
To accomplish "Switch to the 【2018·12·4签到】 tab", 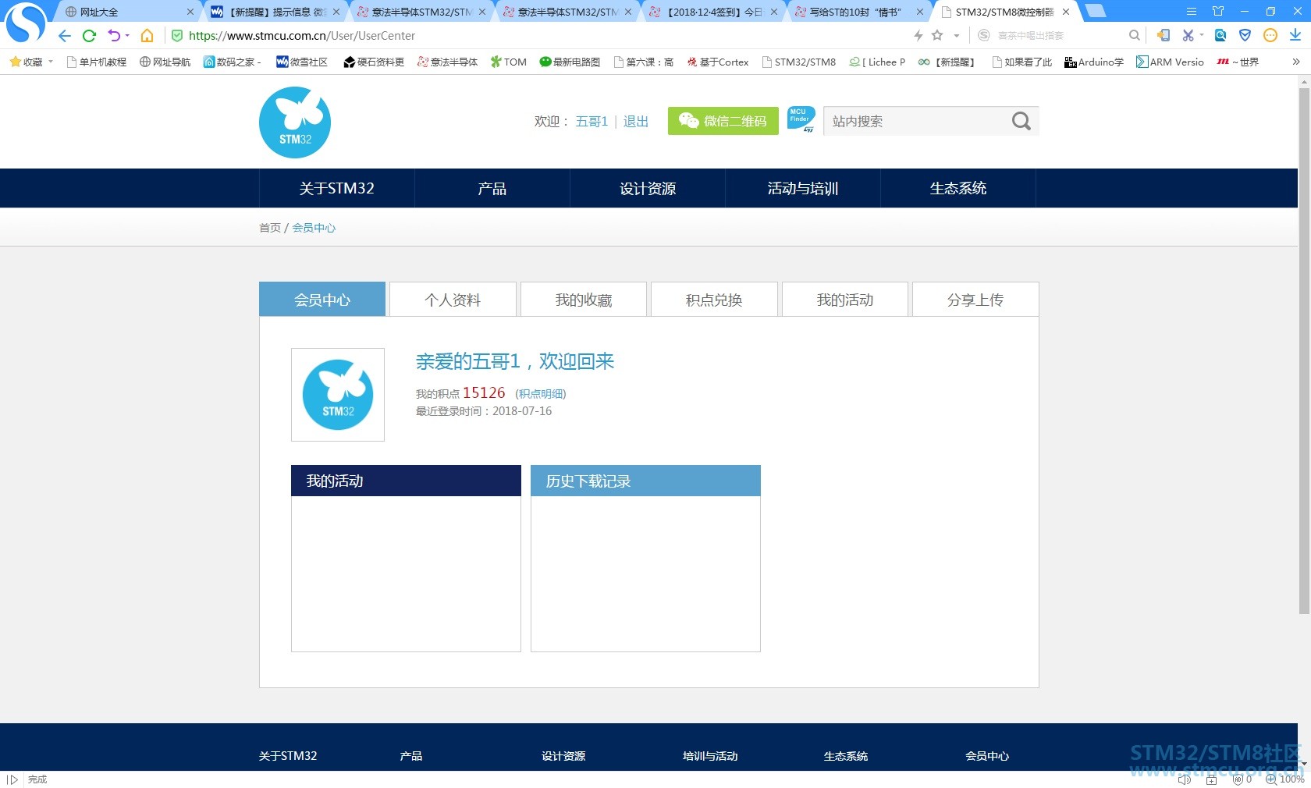I will coord(714,12).
